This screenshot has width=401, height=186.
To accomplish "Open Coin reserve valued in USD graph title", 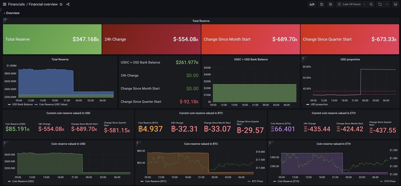I will [x=68, y=144].
